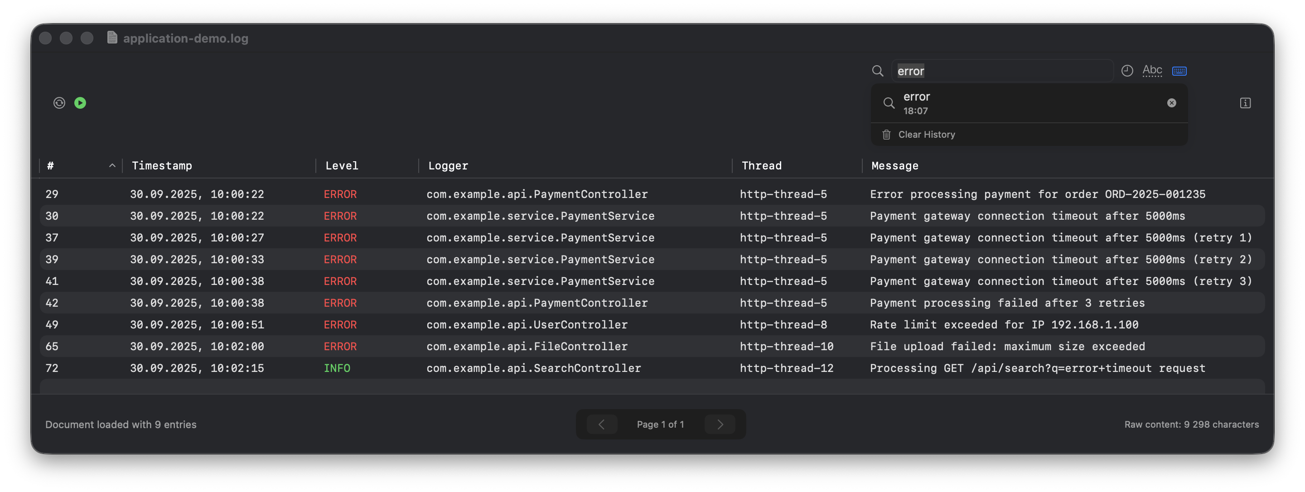Viewport: 1305px width, 492px height.
Task: Click the reload log icon
Action: coord(59,103)
